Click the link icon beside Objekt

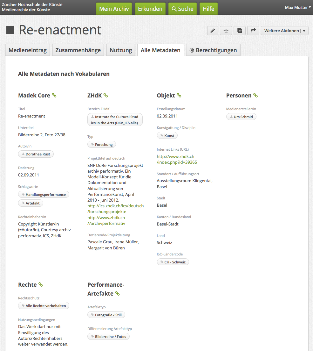[179, 95]
